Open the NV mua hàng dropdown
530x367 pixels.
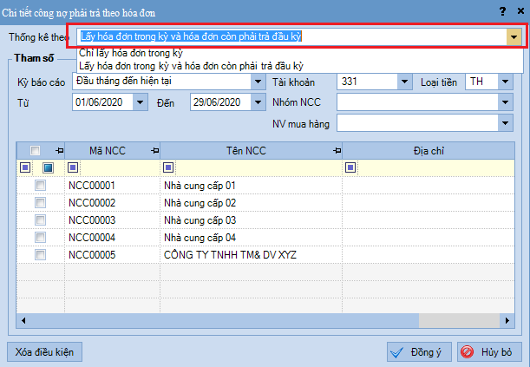[x=506, y=123]
